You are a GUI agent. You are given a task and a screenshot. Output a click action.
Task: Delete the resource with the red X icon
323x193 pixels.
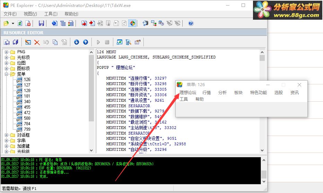pyautogui.click(x=37, y=42)
